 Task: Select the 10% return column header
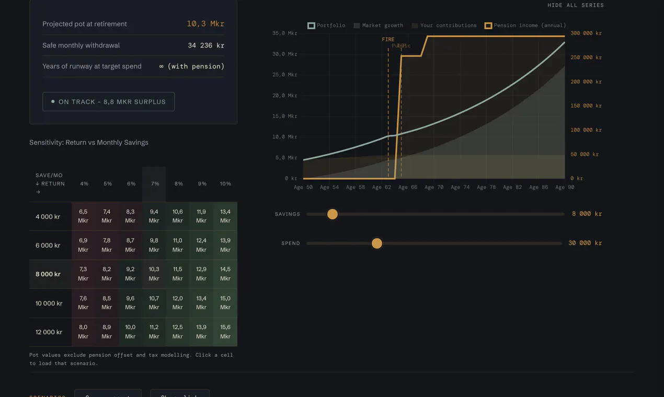click(x=225, y=184)
